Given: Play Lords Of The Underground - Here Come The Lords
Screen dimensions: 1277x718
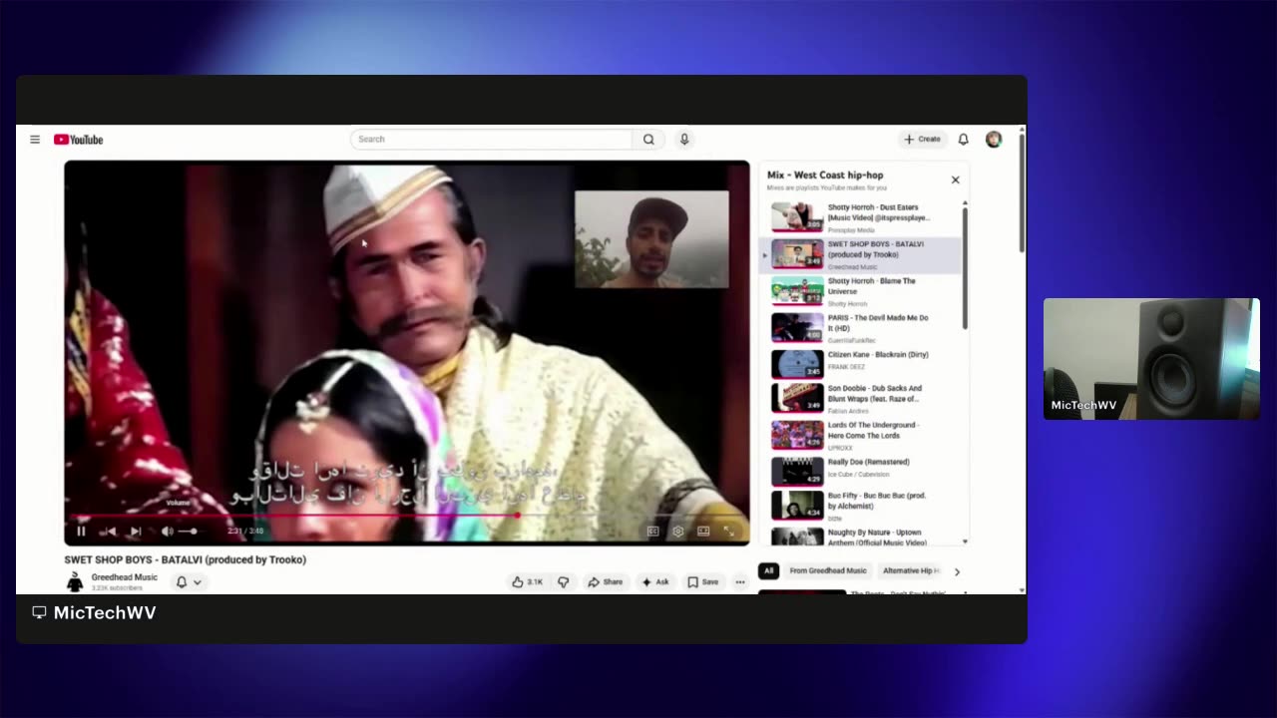Looking at the screenshot, I should coord(860,435).
